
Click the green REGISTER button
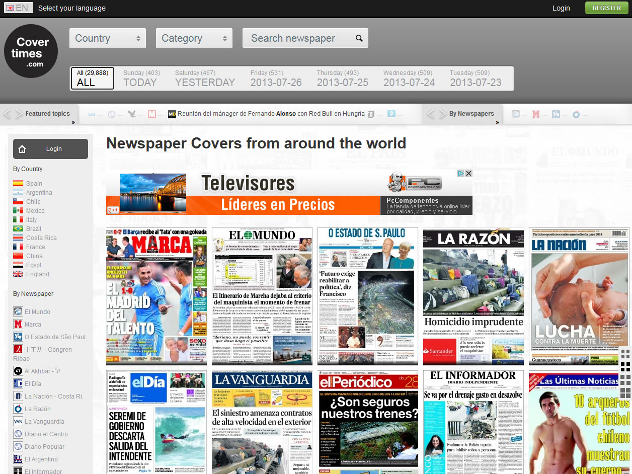click(x=606, y=8)
